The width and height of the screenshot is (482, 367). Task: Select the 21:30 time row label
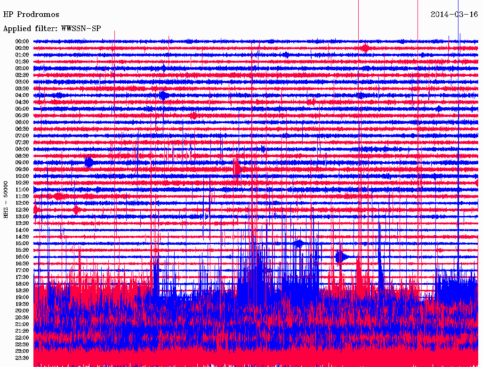pos(22,331)
